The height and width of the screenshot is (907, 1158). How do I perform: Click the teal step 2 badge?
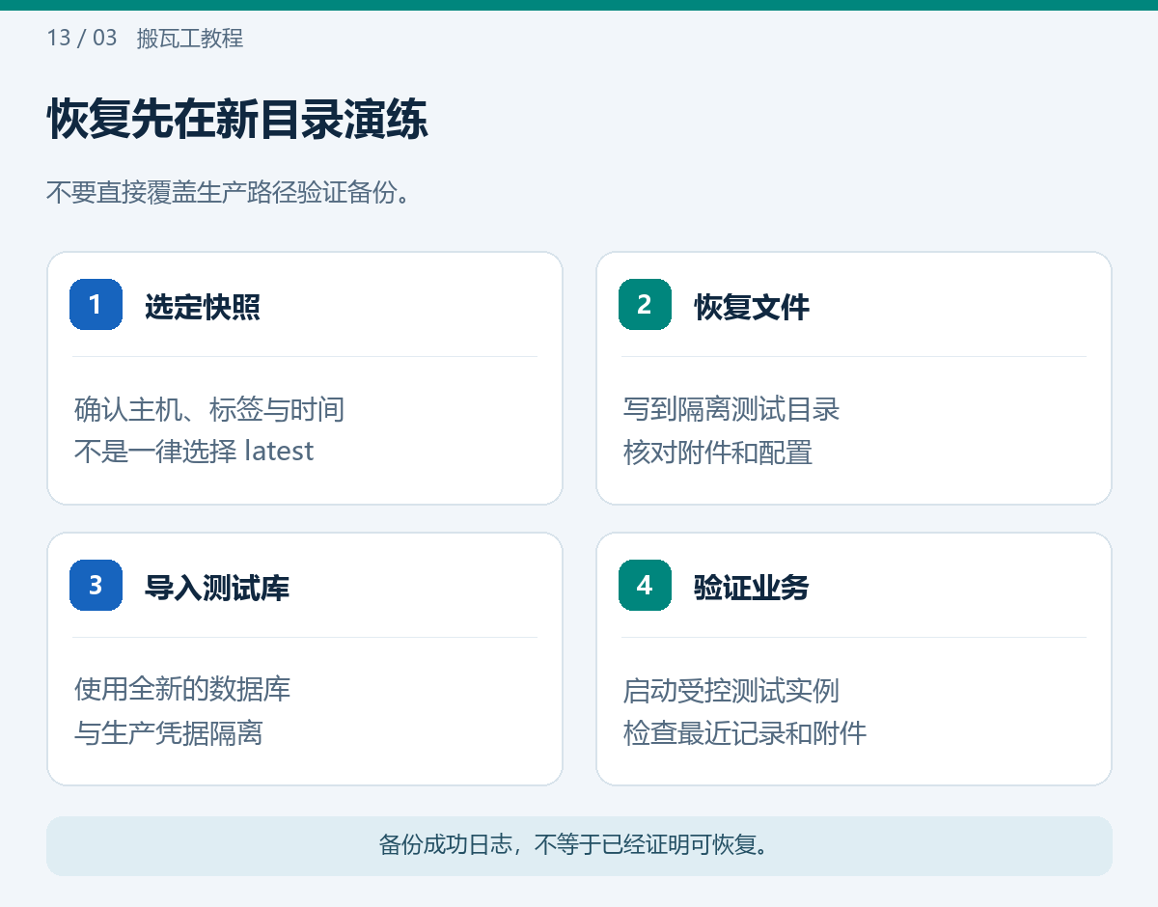click(645, 304)
